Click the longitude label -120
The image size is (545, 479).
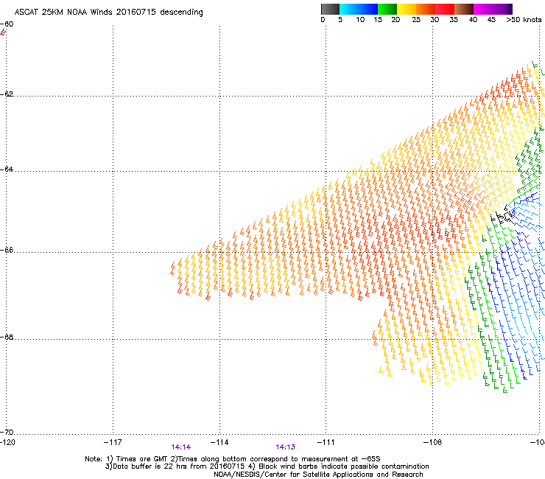tap(7, 442)
